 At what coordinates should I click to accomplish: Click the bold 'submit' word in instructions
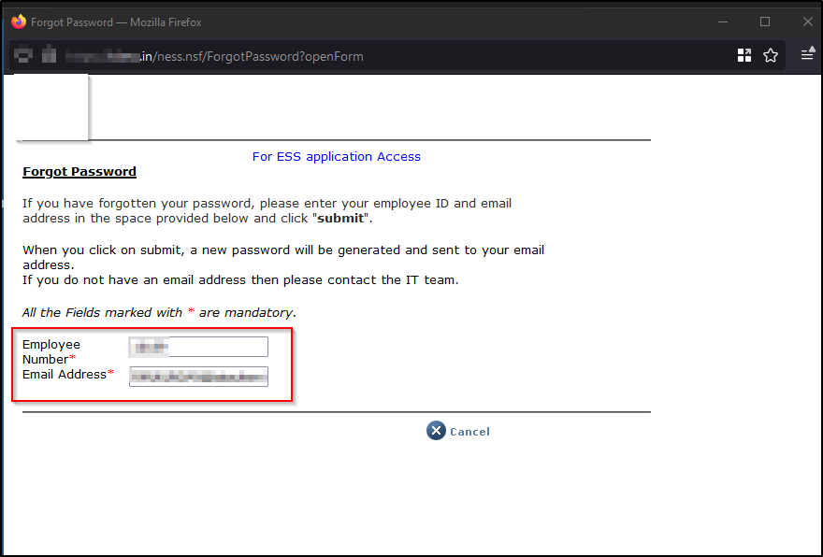[x=341, y=218]
